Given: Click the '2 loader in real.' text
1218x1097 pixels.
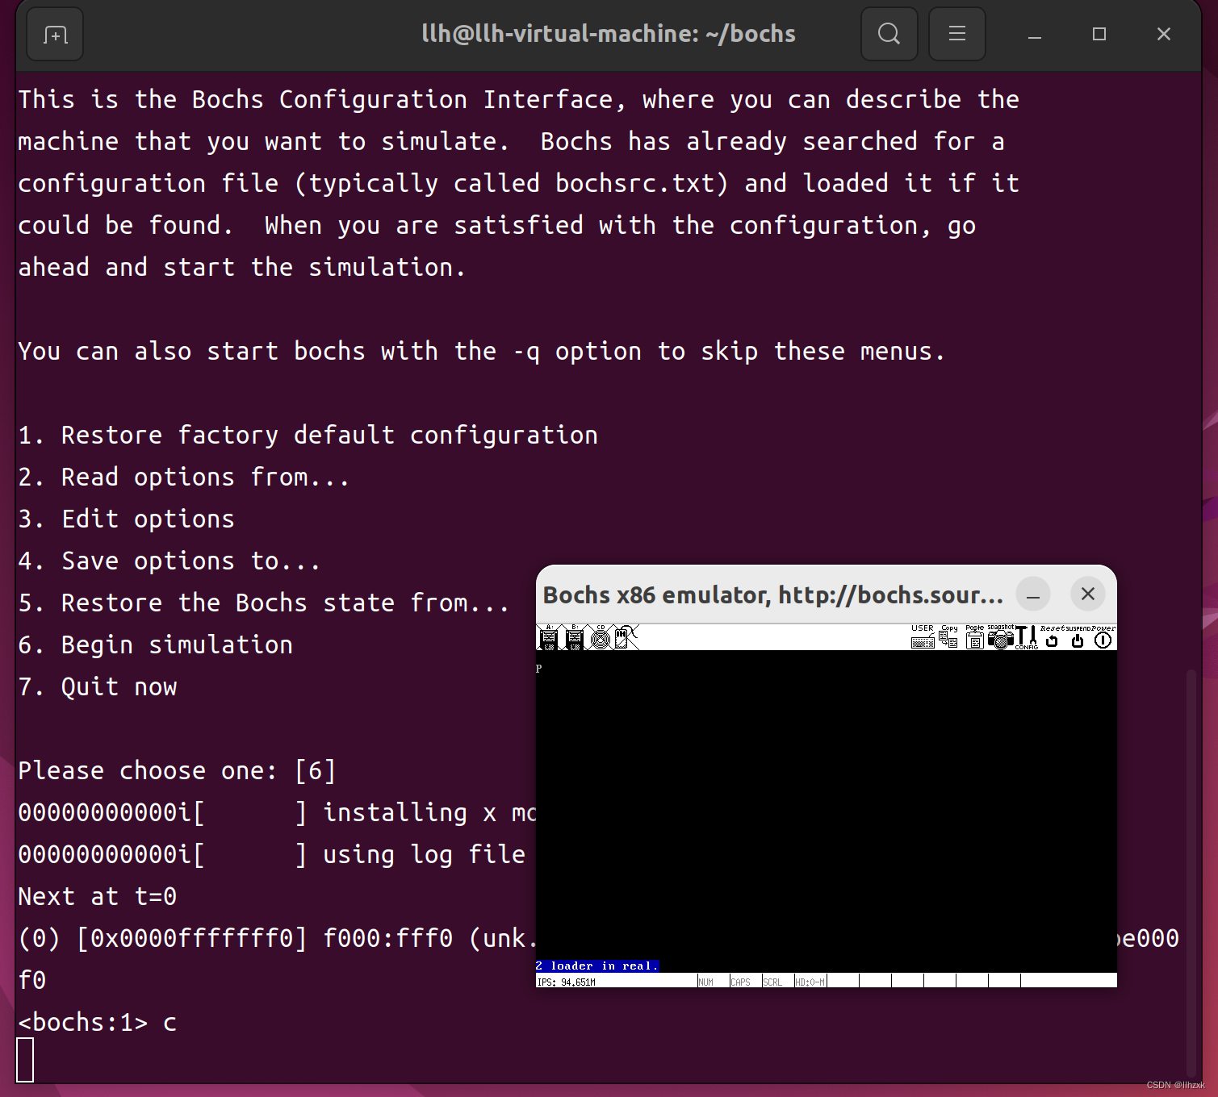Looking at the screenshot, I should point(597,966).
